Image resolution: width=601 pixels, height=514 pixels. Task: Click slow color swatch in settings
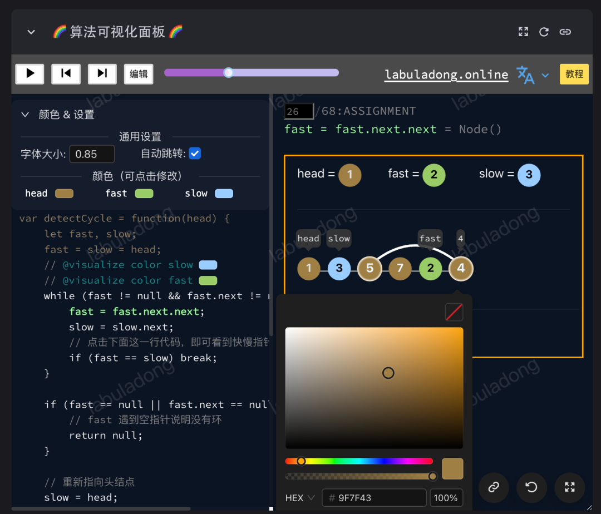pyautogui.click(x=224, y=194)
